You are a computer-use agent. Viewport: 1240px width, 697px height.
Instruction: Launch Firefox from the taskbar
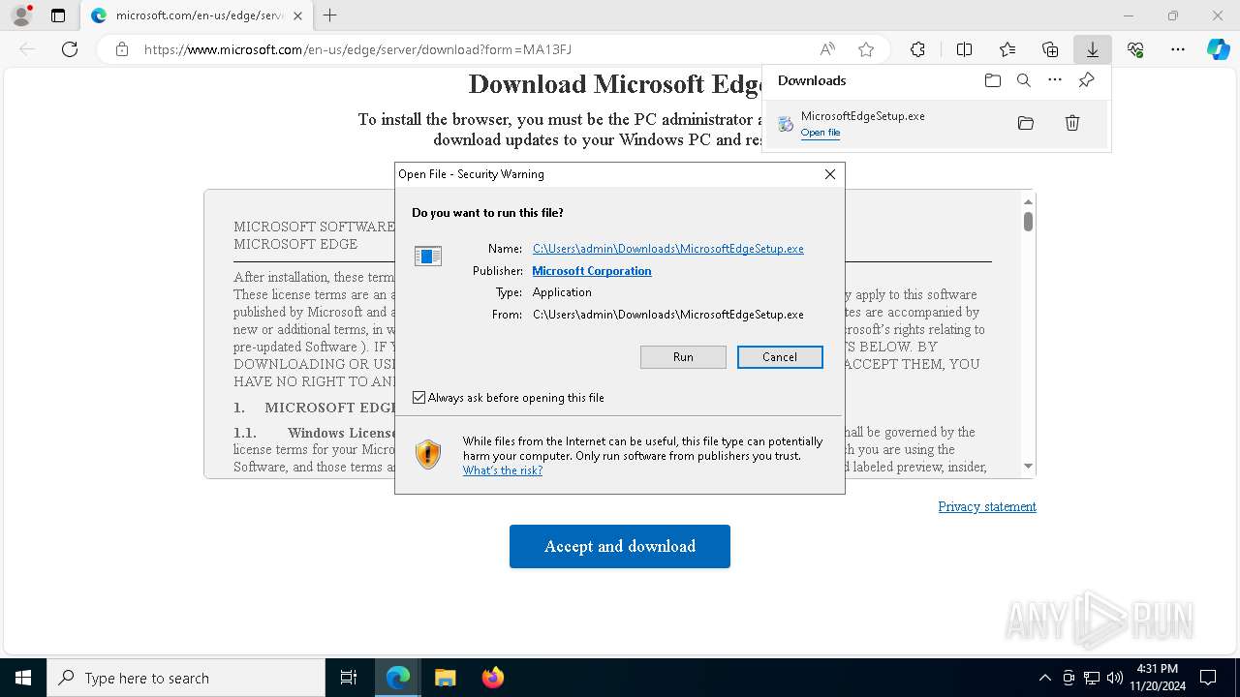(493, 678)
